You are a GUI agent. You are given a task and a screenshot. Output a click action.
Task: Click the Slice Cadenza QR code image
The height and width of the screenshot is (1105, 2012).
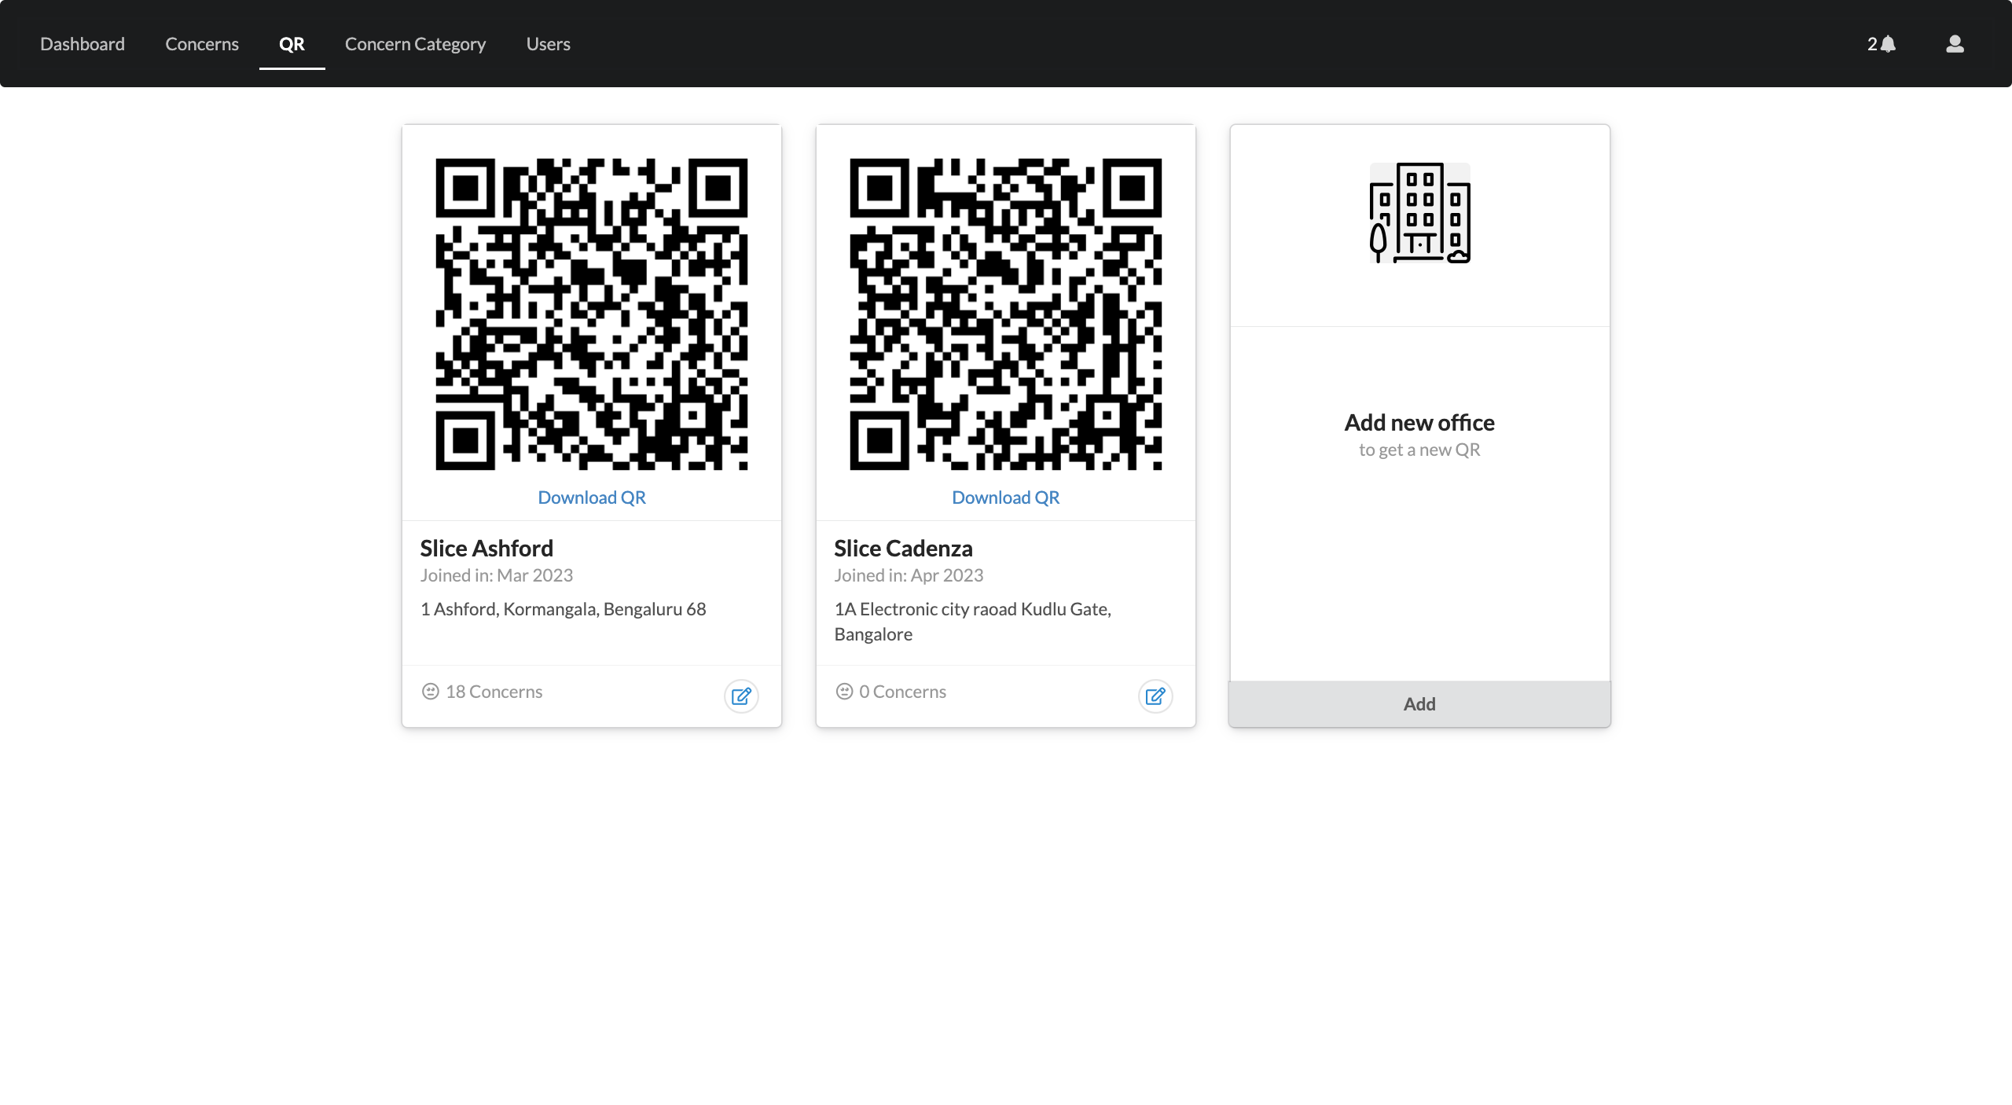(1006, 314)
